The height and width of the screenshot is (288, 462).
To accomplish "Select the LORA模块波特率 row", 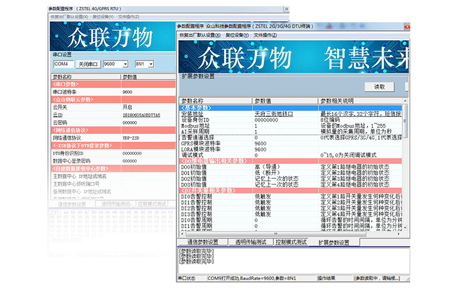I will tap(290, 149).
